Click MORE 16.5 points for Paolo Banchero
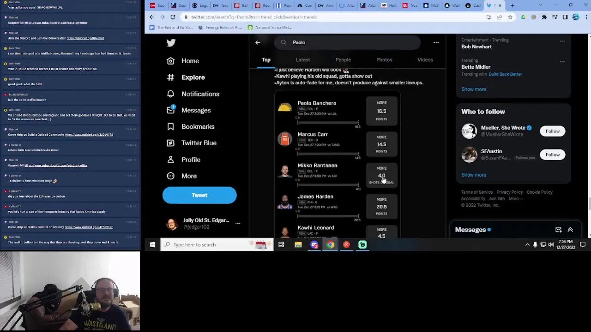The height and width of the screenshot is (332, 591). 381,111
